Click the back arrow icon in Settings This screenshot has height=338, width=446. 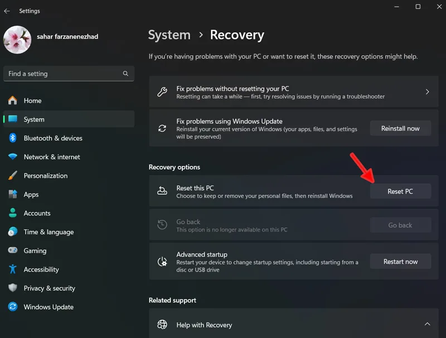pos(7,11)
